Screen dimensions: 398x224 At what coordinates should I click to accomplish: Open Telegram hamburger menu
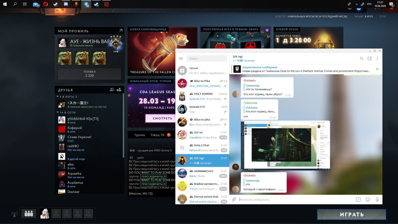coord(181,58)
